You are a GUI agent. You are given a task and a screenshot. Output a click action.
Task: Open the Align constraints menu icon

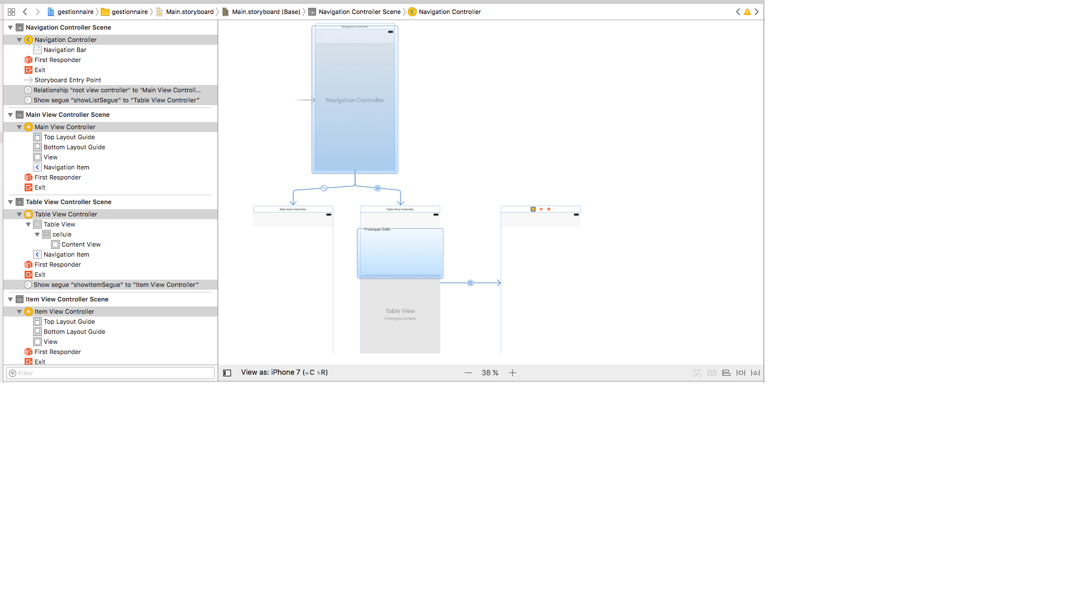click(x=726, y=373)
